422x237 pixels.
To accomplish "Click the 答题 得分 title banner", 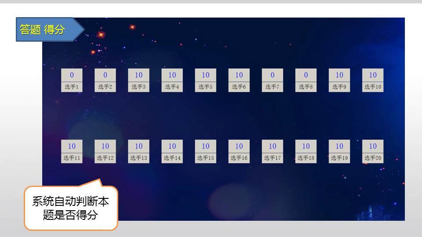I will point(50,29).
